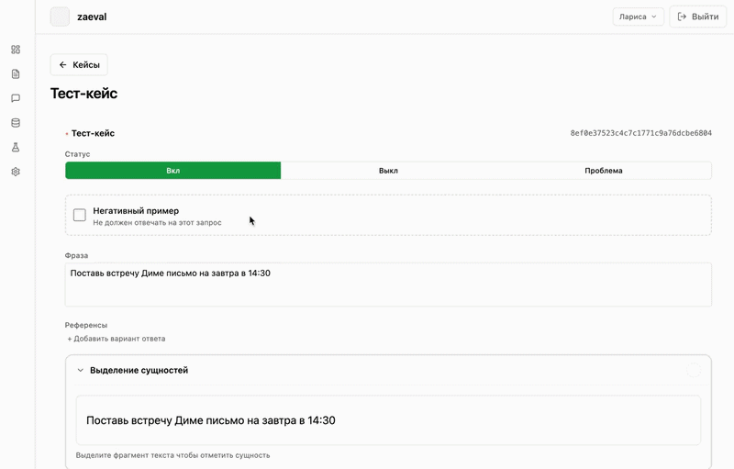
Task: Click the Выйти logout button
Action: click(x=697, y=17)
